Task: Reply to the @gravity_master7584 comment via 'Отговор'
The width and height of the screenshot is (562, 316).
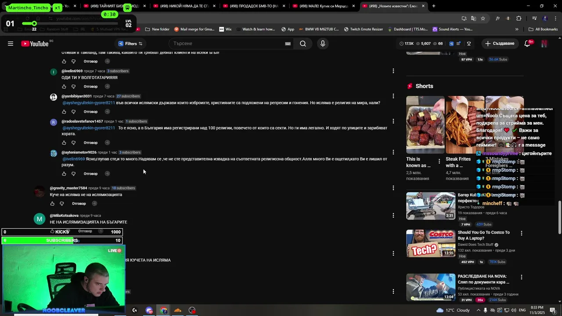Action: click(x=79, y=204)
